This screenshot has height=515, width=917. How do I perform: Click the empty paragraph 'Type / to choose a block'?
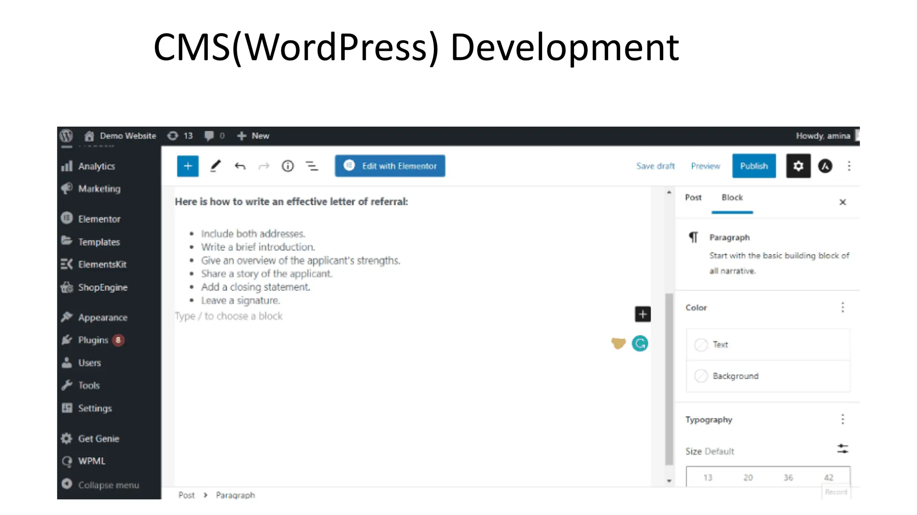pyautogui.click(x=229, y=316)
